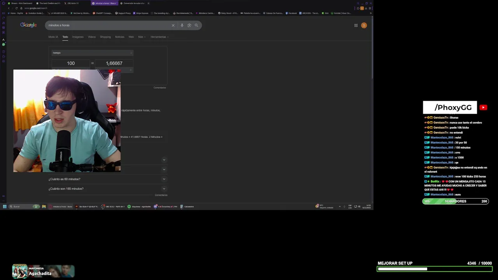Click the 100 minutes input field
498x280 pixels.
(71, 63)
